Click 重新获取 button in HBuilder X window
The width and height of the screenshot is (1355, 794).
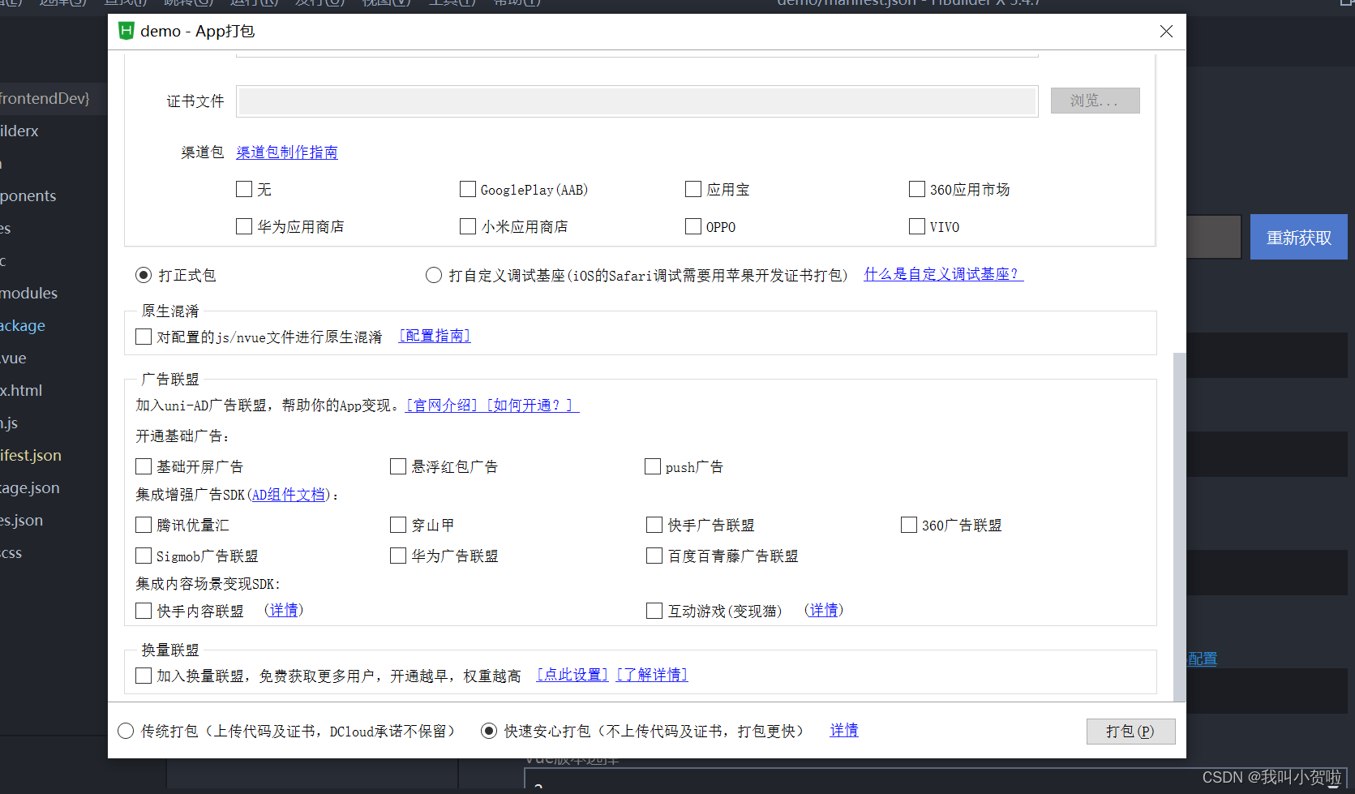[x=1298, y=237]
